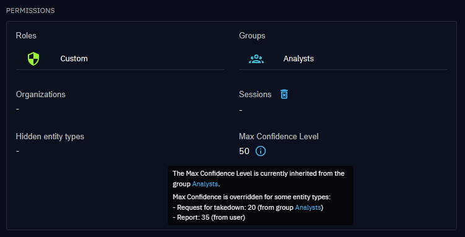The width and height of the screenshot is (465, 237).
Task: Click the green shield role icon
Action: tap(33, 59)
